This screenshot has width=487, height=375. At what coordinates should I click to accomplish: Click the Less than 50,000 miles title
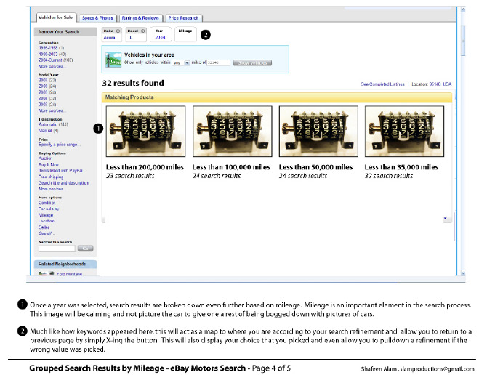click(x=315, y=167)
